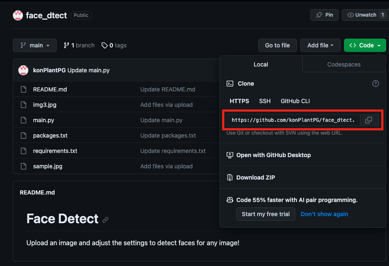Screen dimensions: 389x266
Task: Click the Update README.md commit message
Action: pos(168,89)
